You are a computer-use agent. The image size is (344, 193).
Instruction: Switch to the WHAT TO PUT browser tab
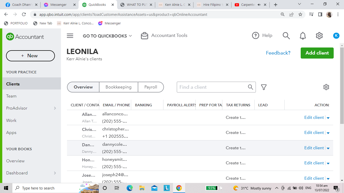coord(136,5)
